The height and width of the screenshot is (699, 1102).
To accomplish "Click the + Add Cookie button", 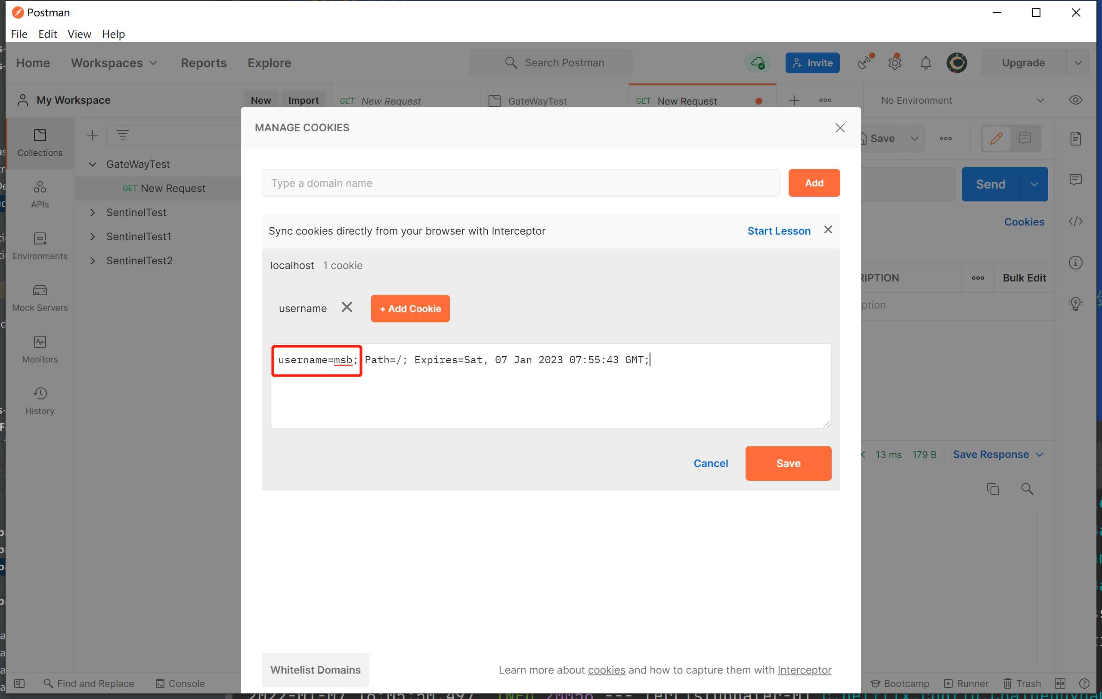I will click(x=410, y=308).
